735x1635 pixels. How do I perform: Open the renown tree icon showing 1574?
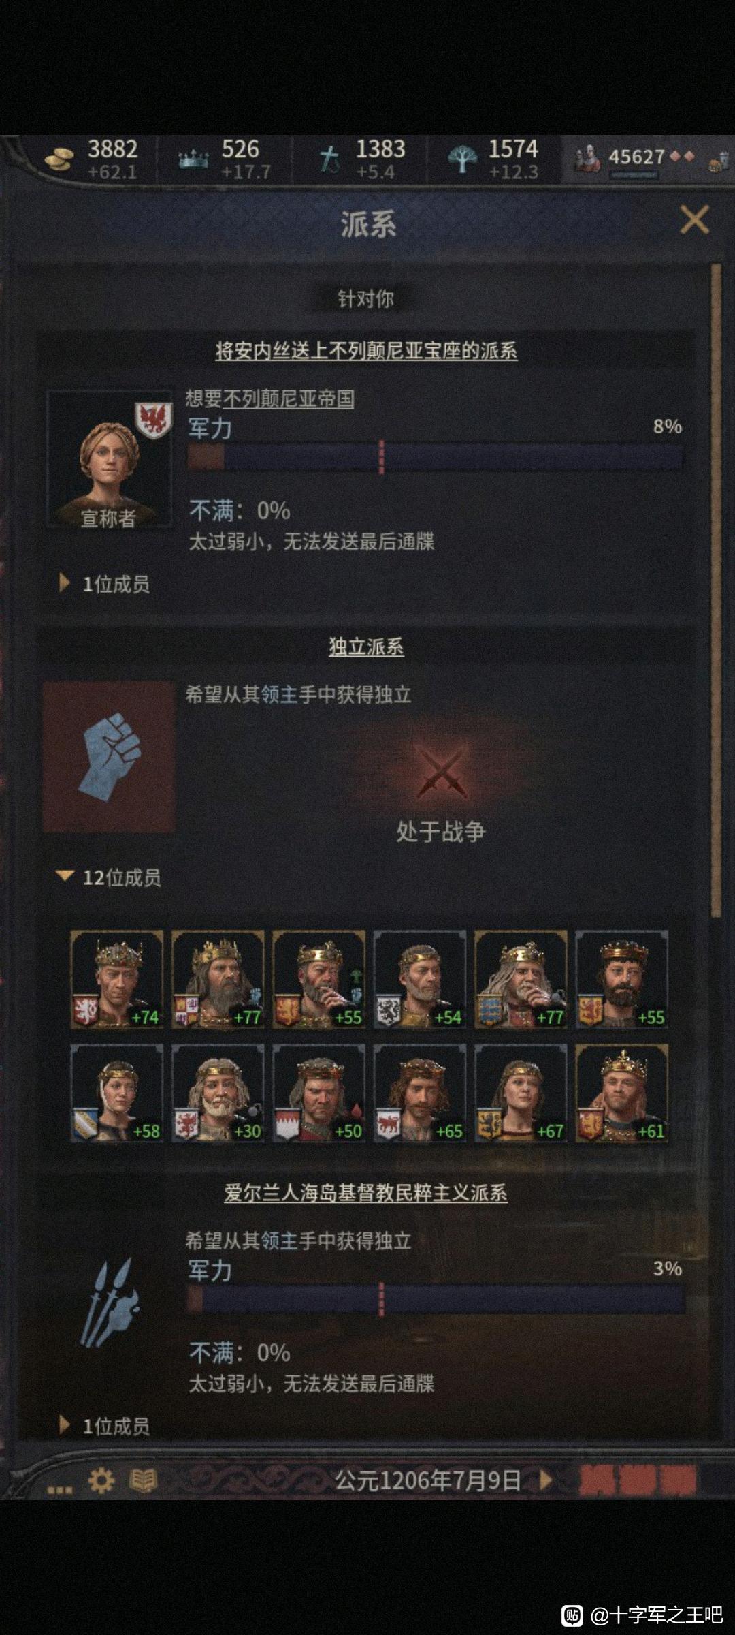(x=463, y=160)
